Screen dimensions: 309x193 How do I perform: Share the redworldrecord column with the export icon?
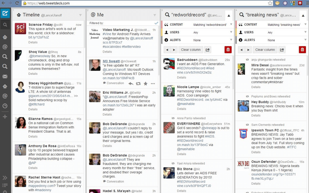208,50
